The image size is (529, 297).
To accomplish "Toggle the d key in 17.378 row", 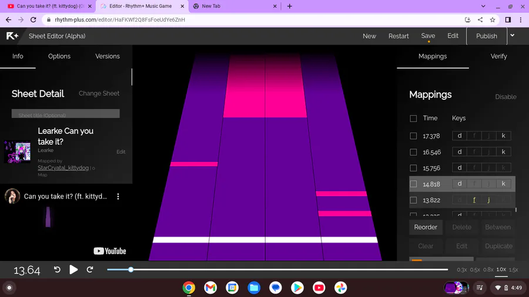I will click(x=460, y=136).
